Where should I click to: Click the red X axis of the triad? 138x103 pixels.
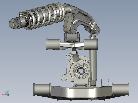(6, 95)
